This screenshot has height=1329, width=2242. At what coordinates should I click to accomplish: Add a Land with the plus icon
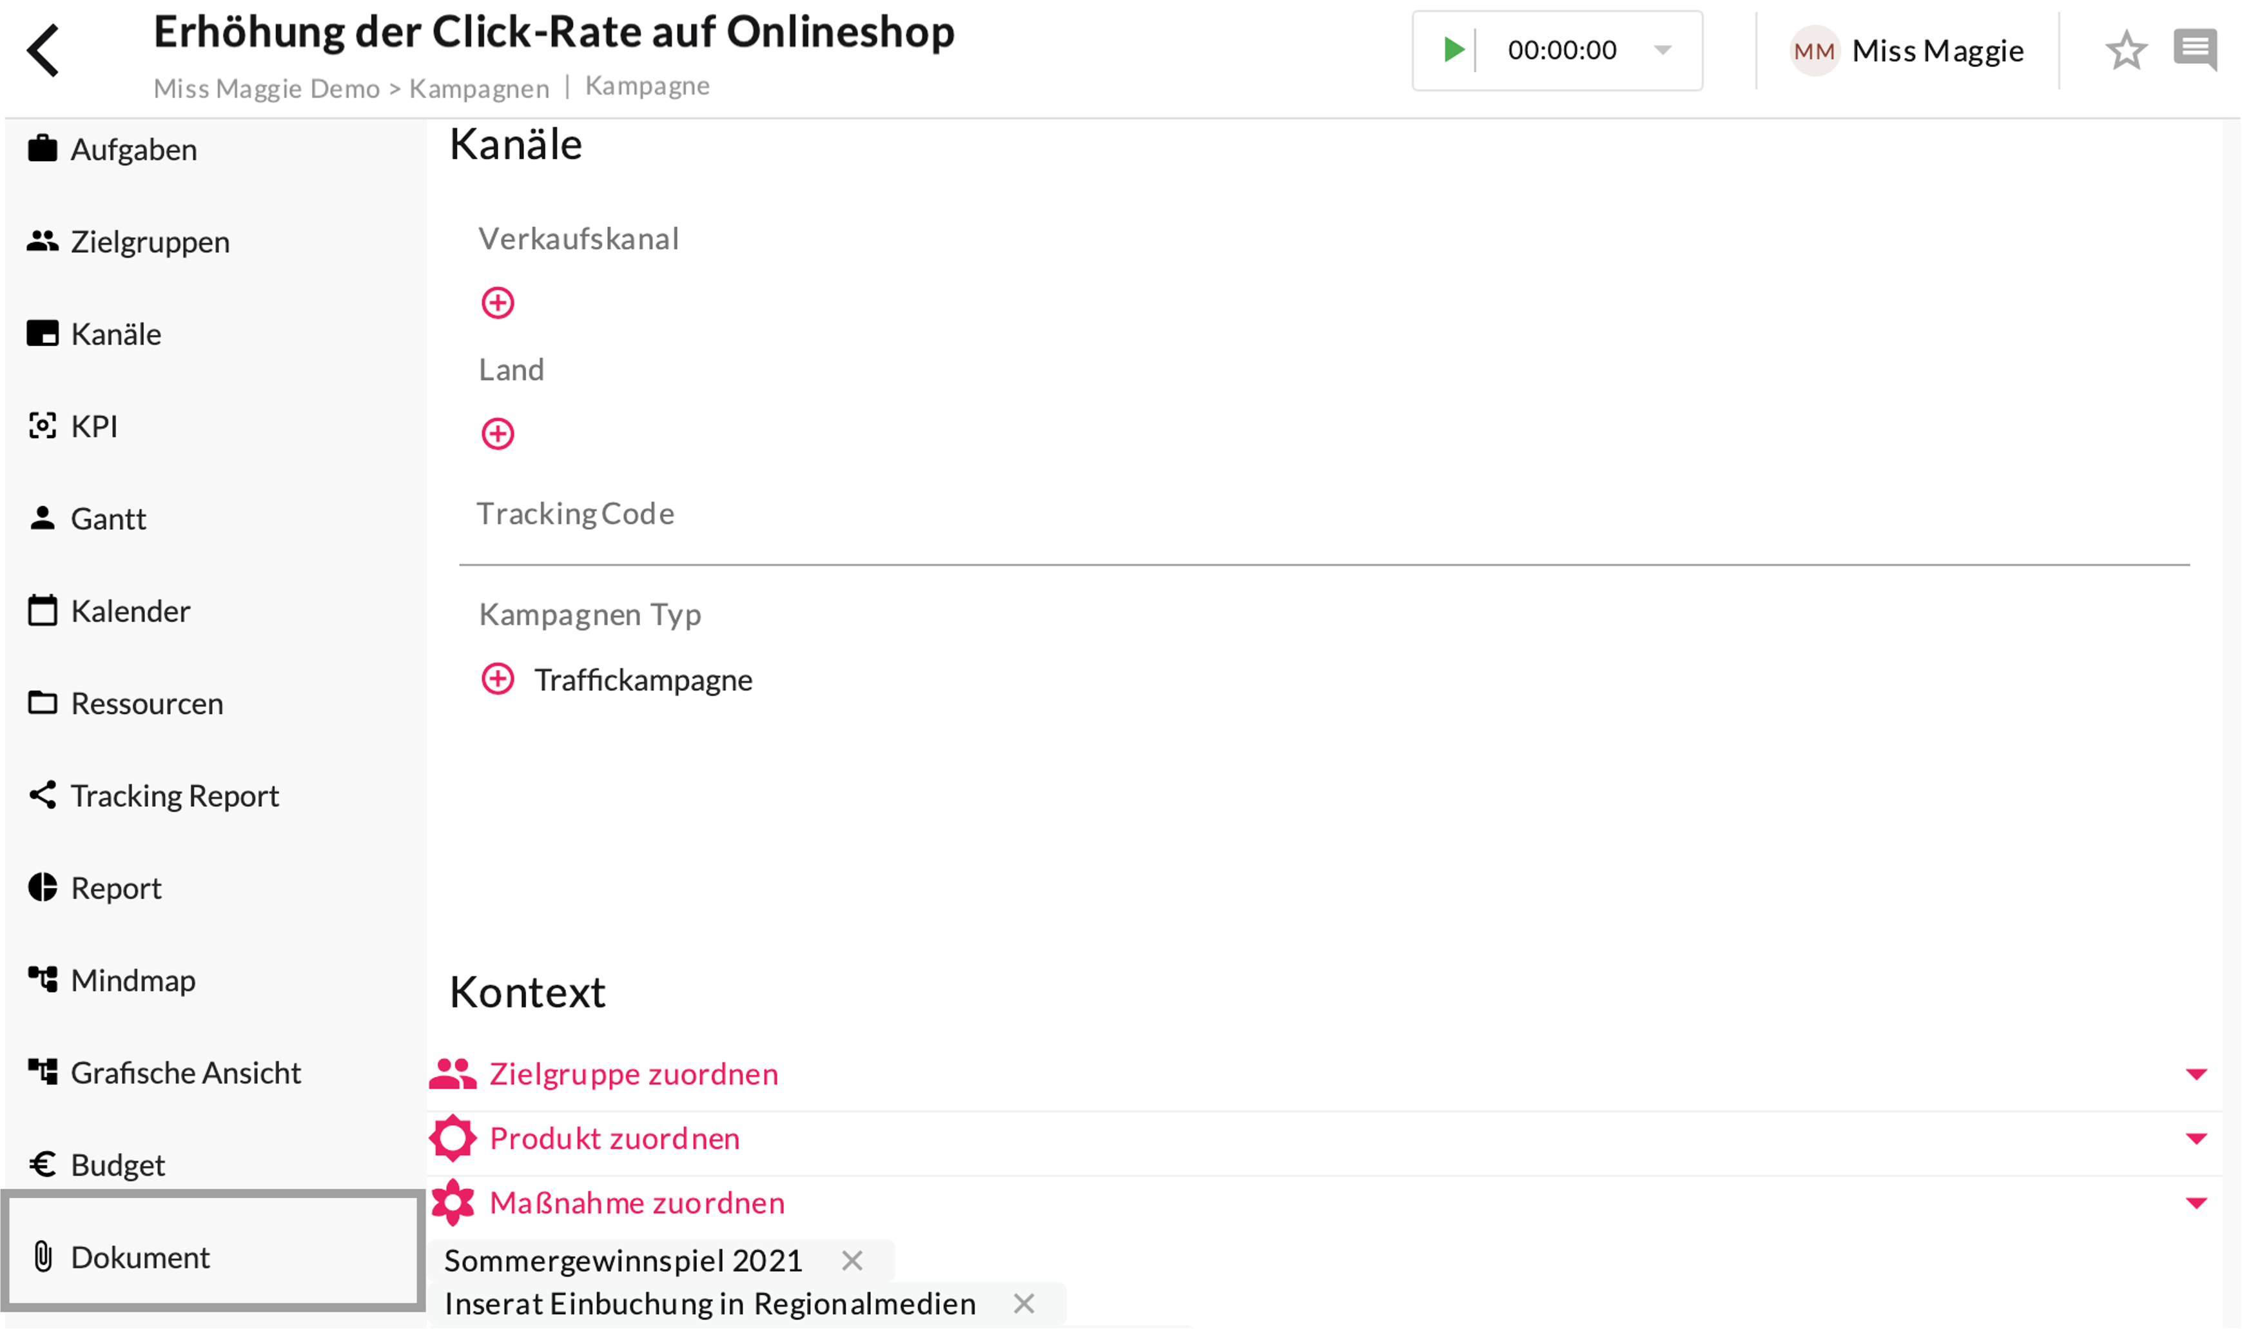498,434
